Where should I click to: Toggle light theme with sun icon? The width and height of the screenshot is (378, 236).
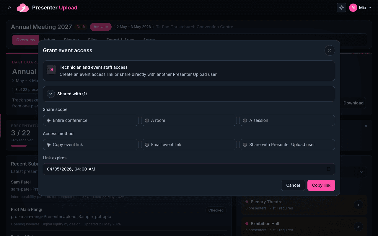tap(341, 8)
